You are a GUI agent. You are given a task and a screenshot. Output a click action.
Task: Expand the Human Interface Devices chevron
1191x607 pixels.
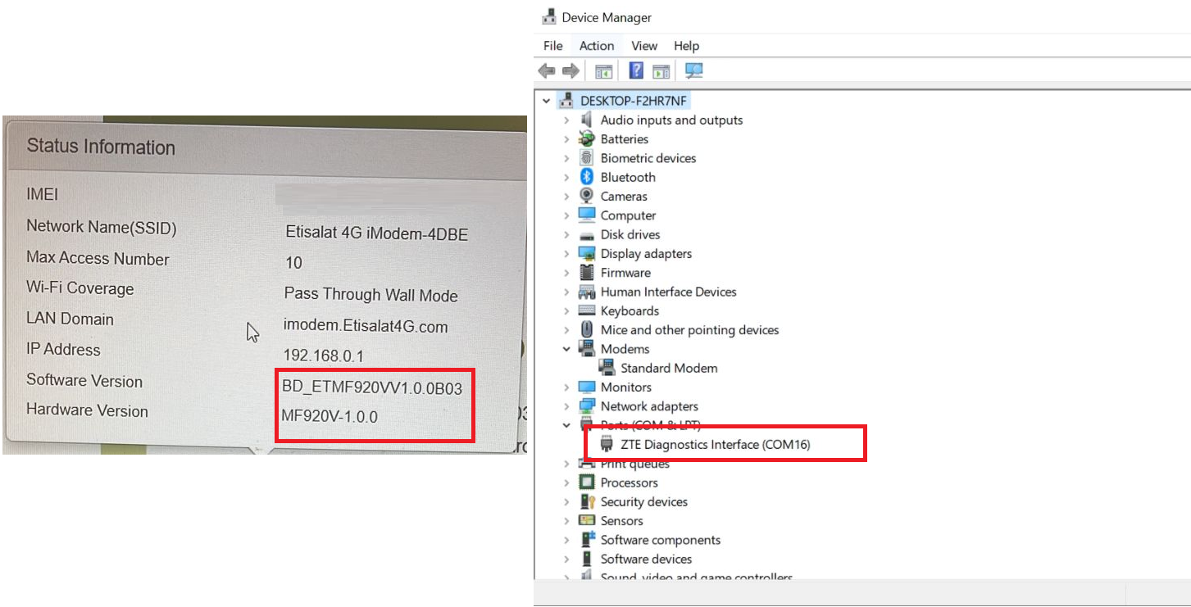566,292
